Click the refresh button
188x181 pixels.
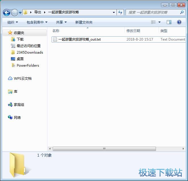[120, 12]
